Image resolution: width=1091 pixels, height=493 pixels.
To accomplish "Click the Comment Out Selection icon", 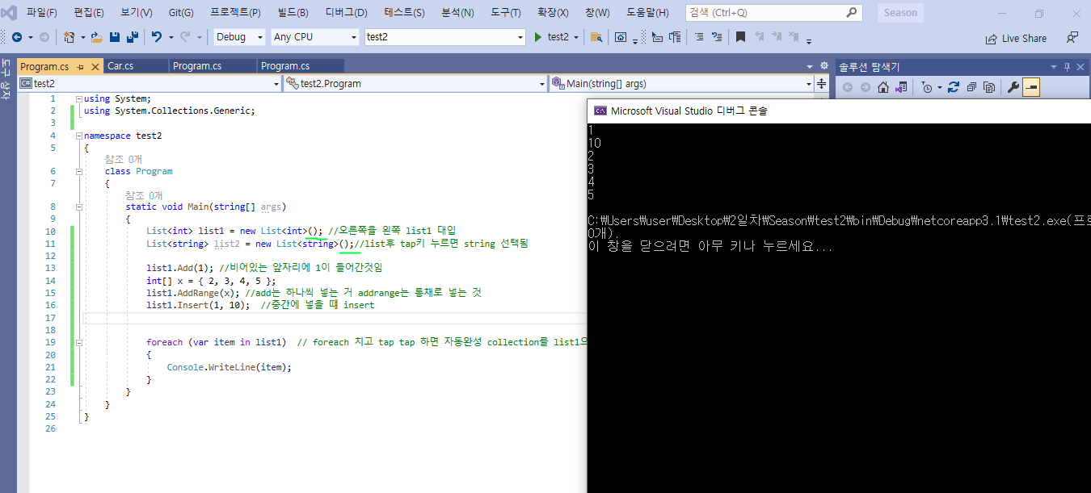I will coord(699,37).
